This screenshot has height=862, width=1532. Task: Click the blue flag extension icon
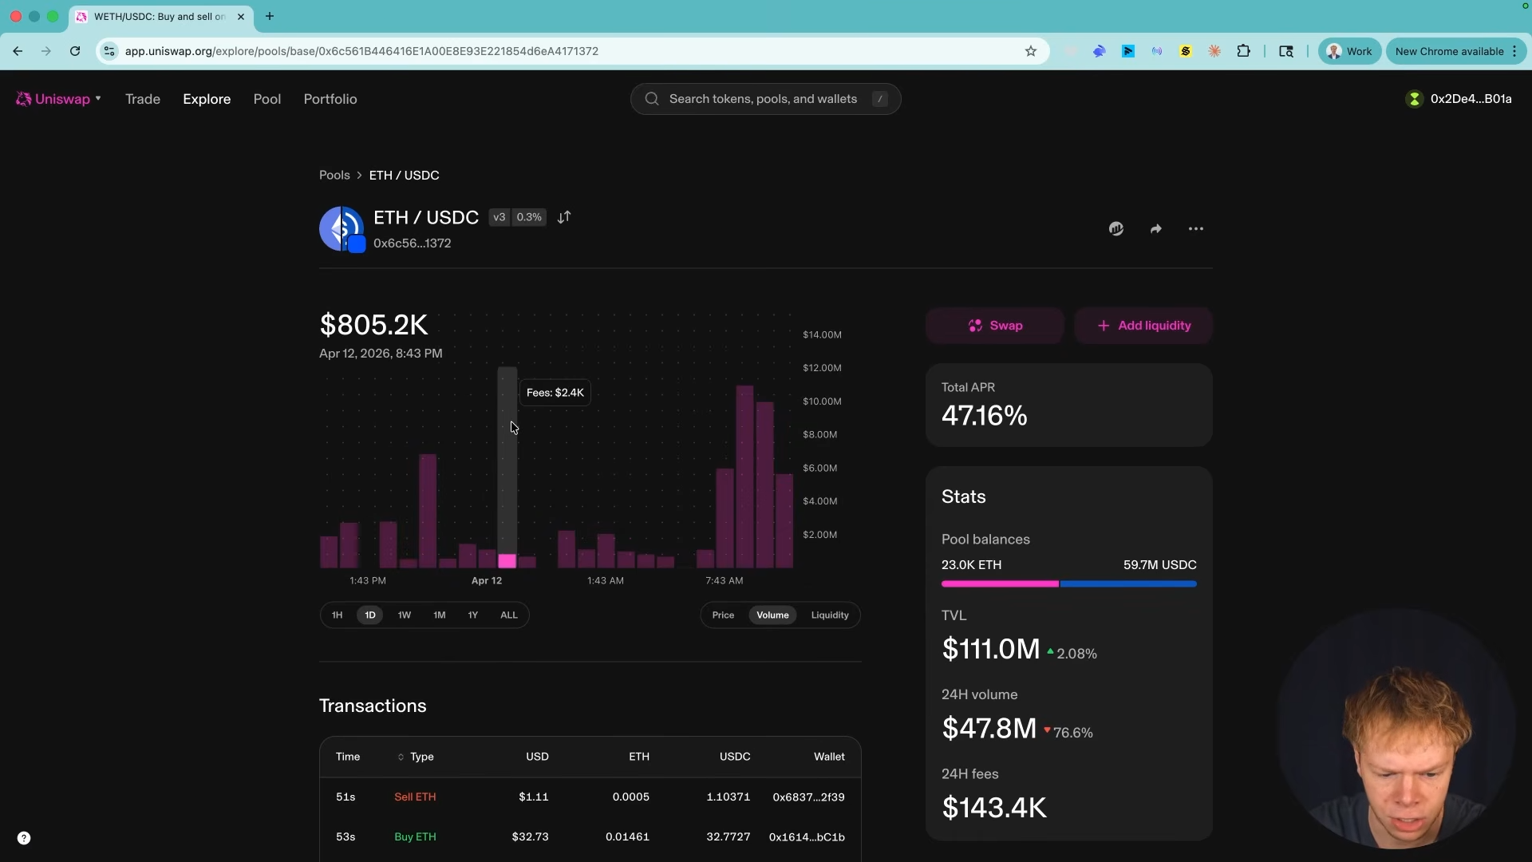coord(1128,51)
